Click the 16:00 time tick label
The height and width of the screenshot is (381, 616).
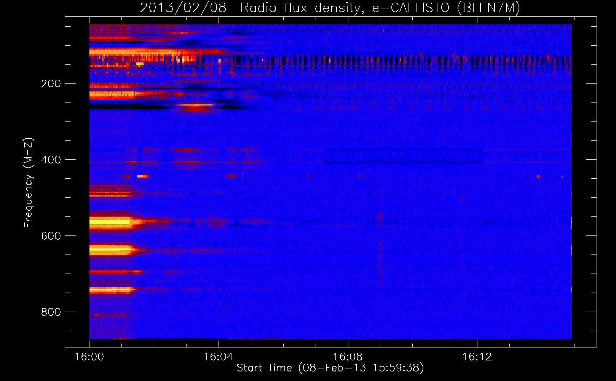pos(89,357)
